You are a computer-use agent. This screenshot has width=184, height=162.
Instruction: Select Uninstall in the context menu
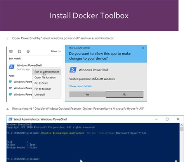click(x=40, y=95)
